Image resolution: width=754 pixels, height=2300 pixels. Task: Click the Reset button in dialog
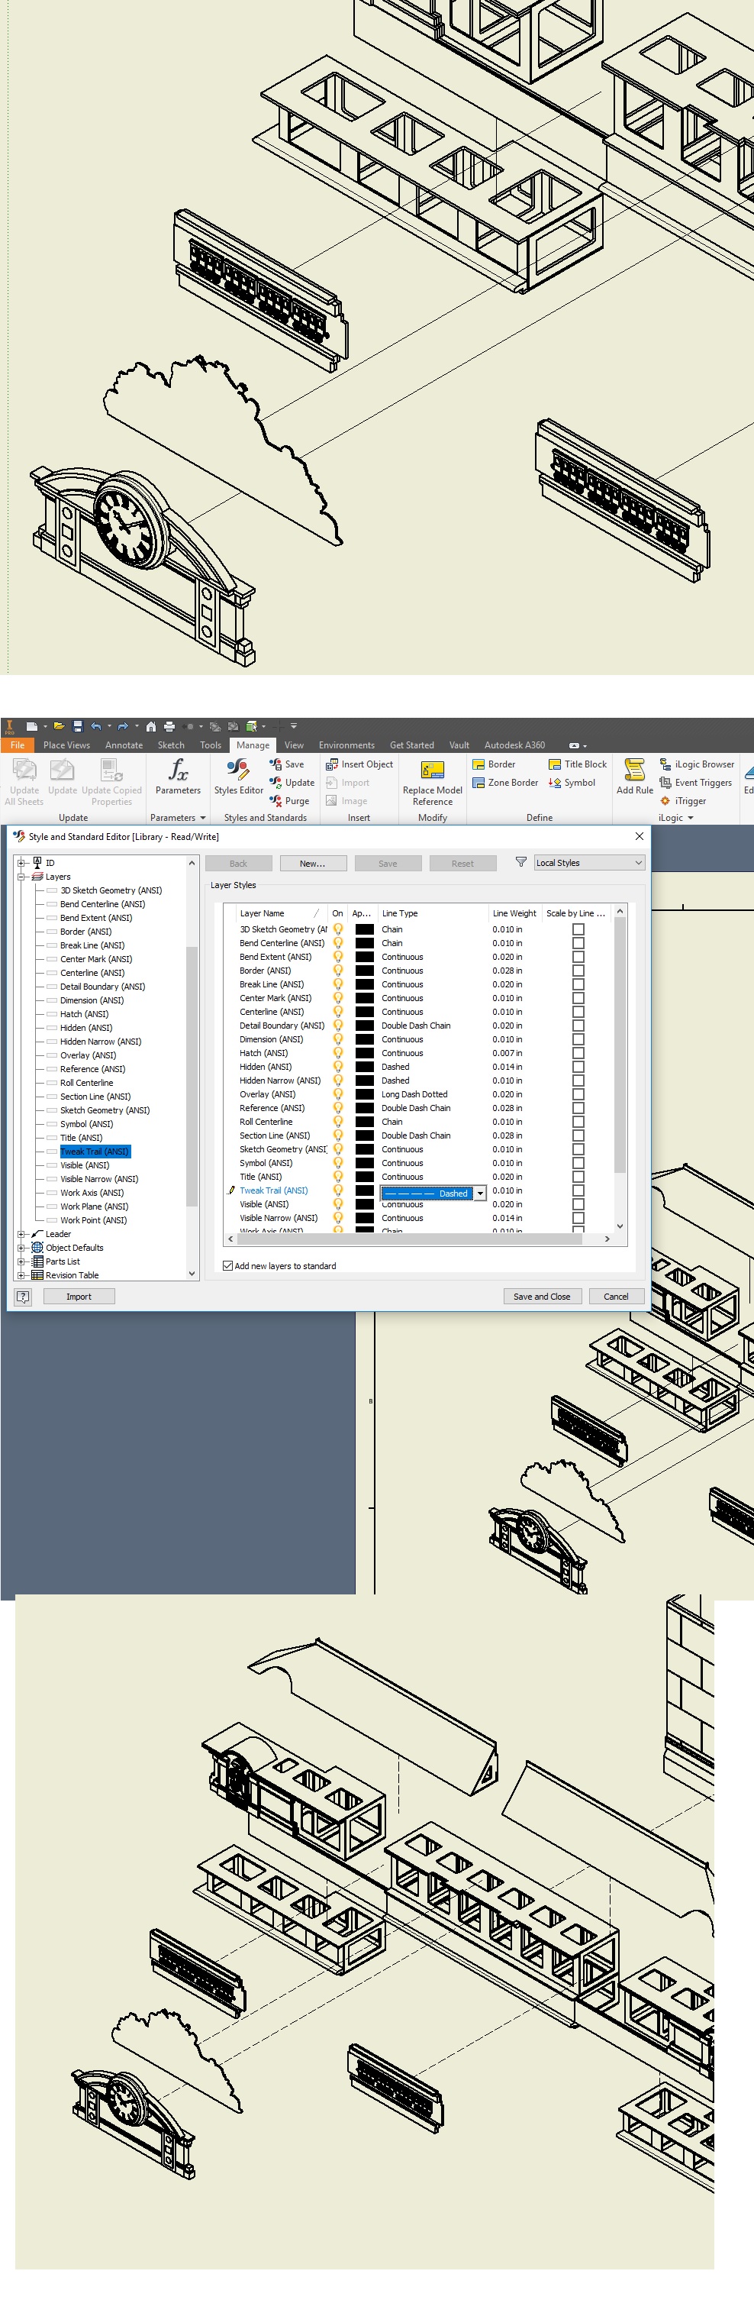[x=462, y=864]
